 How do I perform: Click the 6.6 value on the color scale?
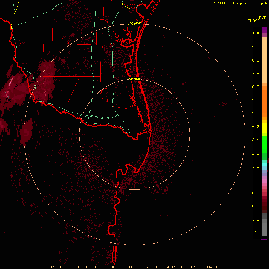pyautogui.click(x=256, y=87)
